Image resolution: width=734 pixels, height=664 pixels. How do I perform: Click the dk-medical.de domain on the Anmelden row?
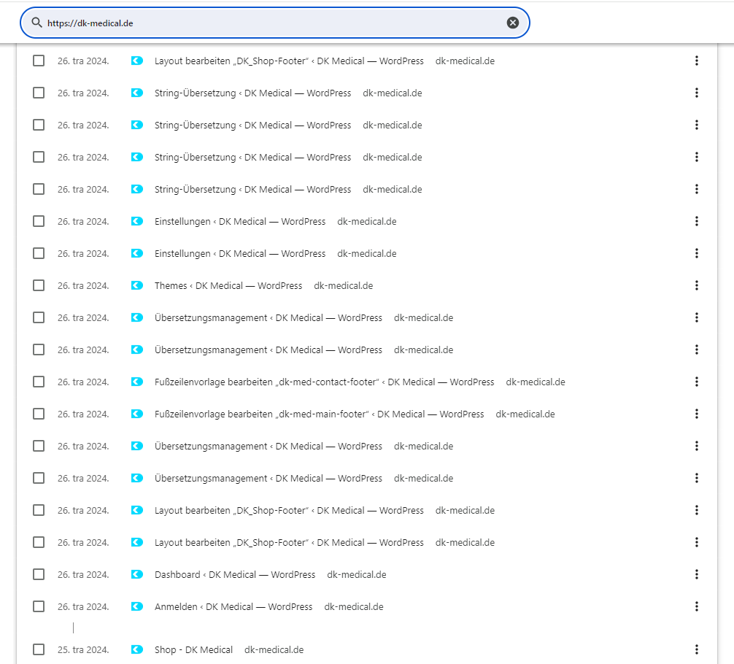pos(354,607)
